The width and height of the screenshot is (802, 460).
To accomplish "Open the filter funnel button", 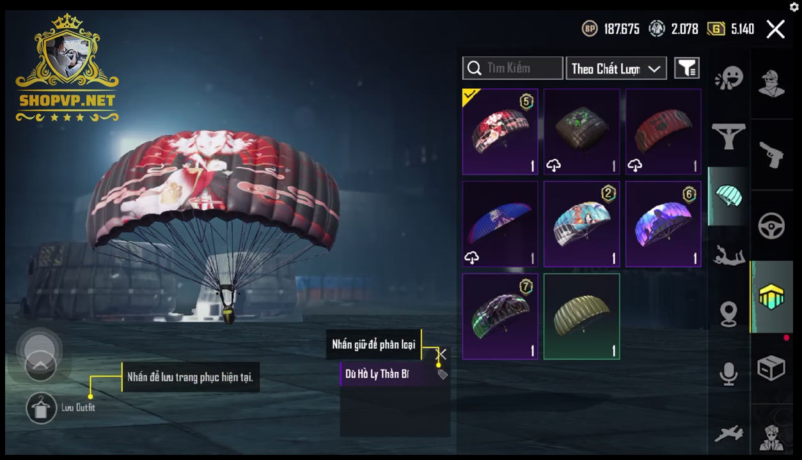I will (x=687, y=68).
